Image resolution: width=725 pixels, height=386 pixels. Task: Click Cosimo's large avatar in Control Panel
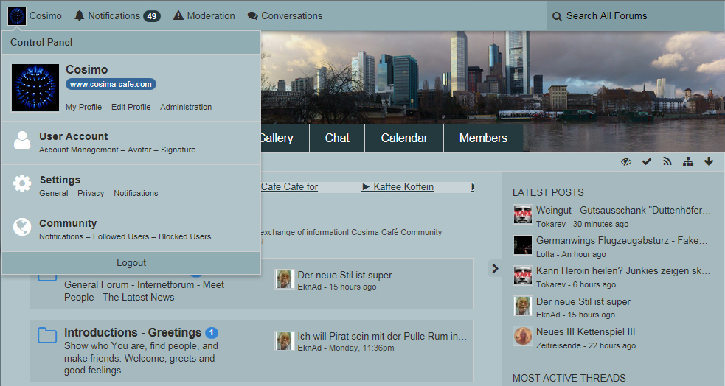click(35, 88)
